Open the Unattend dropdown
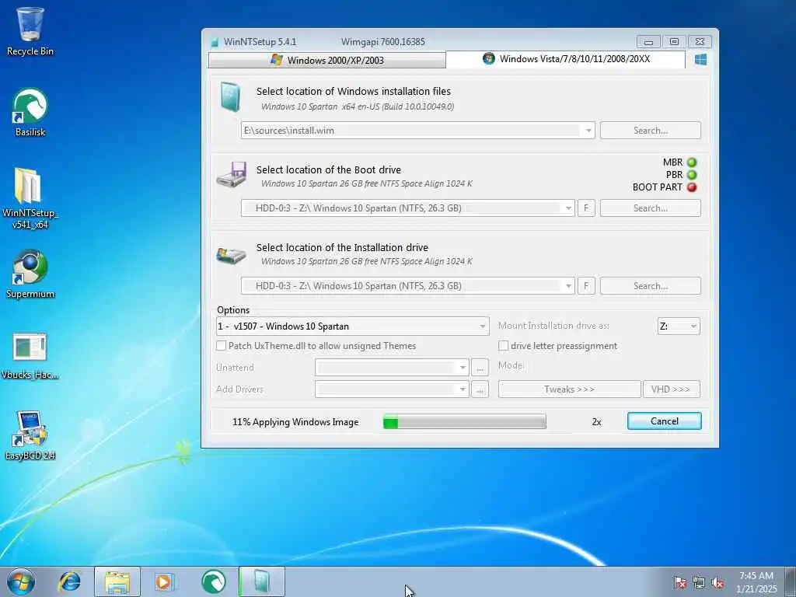The height and width of the screenshot is (597, 796). (392, 367)
